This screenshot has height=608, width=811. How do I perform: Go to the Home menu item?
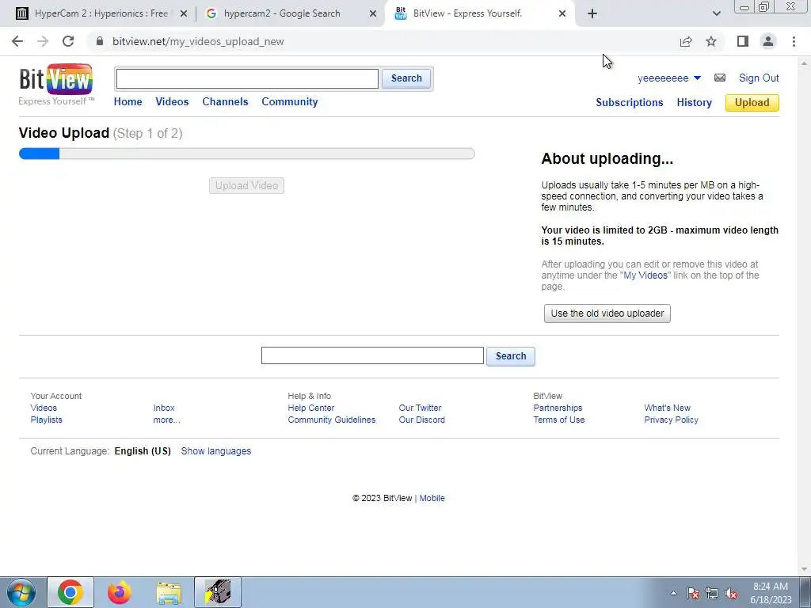pos(128,102)
